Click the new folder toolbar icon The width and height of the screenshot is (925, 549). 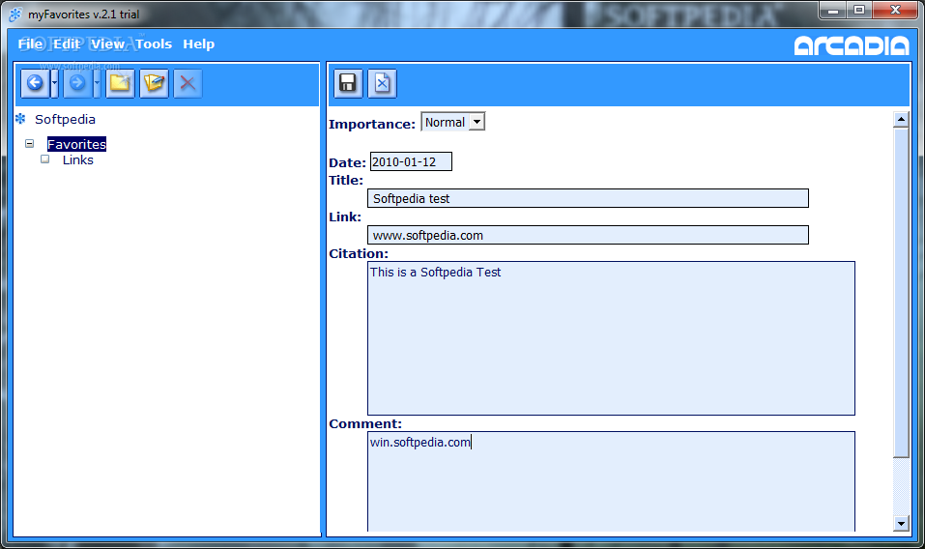(121, 83)
